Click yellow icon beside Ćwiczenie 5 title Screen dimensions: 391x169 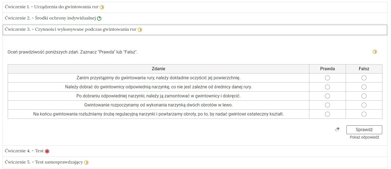86,162
